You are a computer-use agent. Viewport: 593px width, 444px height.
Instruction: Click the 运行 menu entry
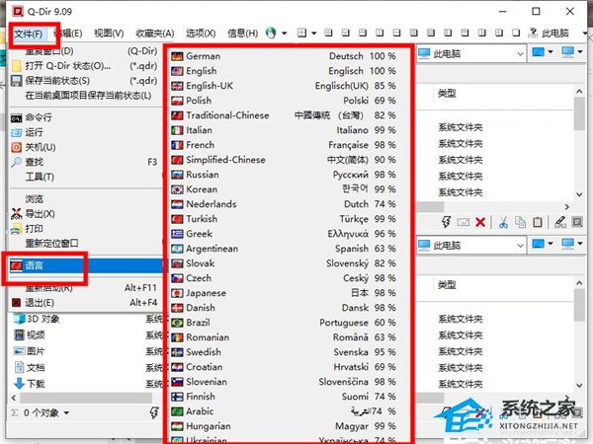tap(85, 132)
